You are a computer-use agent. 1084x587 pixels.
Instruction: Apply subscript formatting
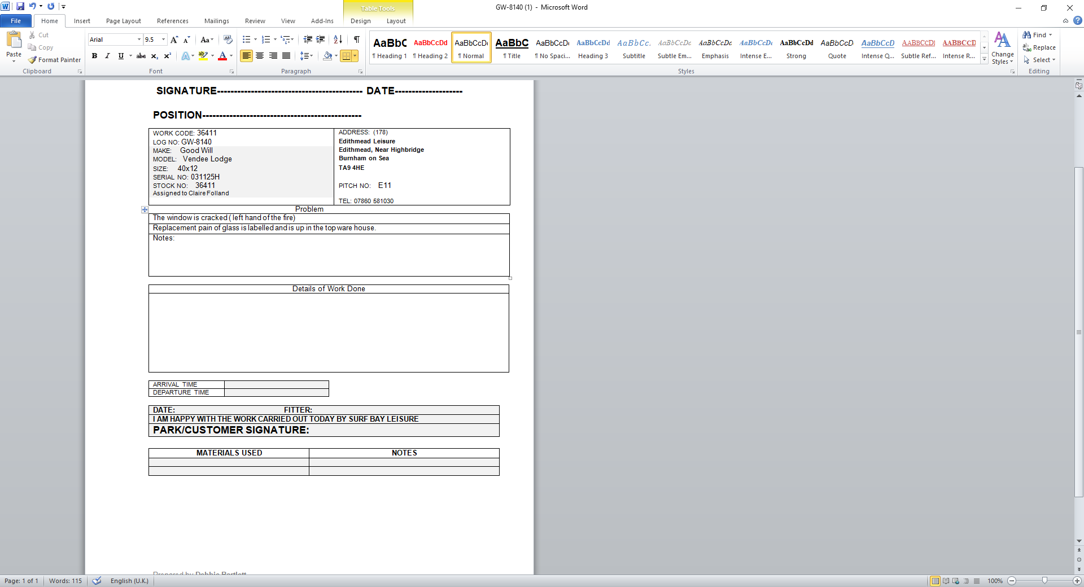(x=155, y=56)
